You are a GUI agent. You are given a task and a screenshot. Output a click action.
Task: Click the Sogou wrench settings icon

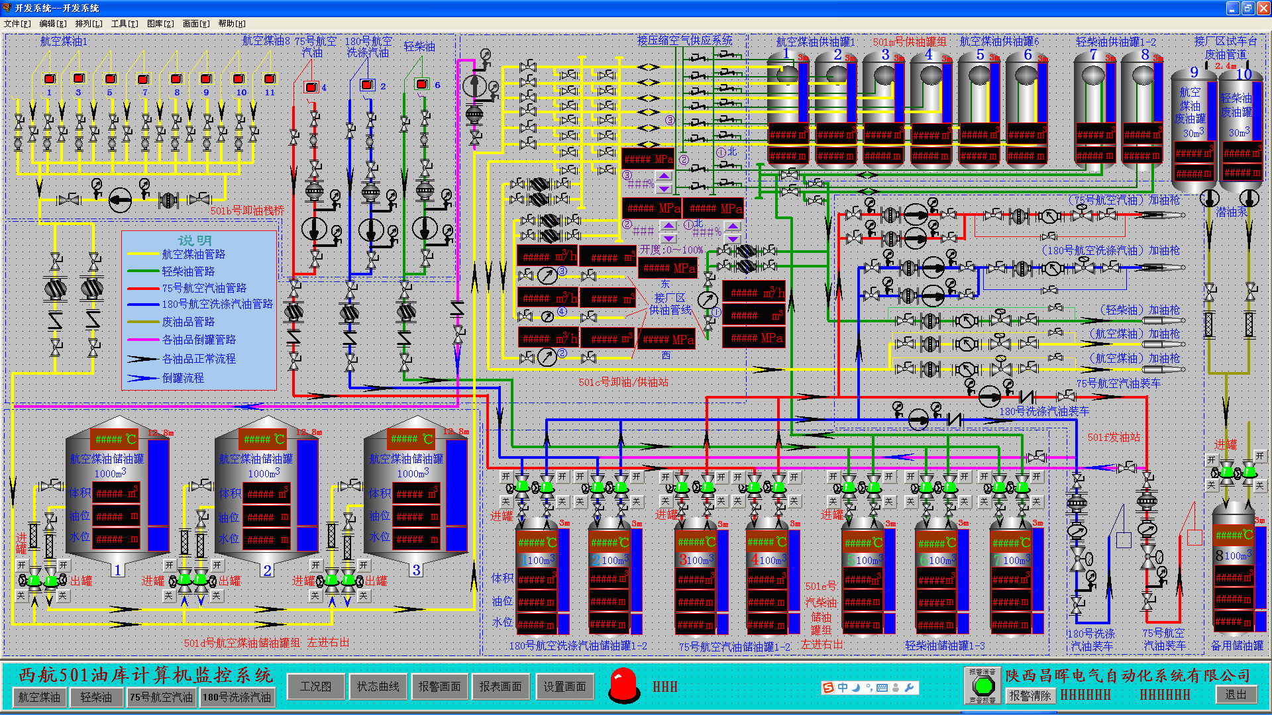tap(909, 688)
